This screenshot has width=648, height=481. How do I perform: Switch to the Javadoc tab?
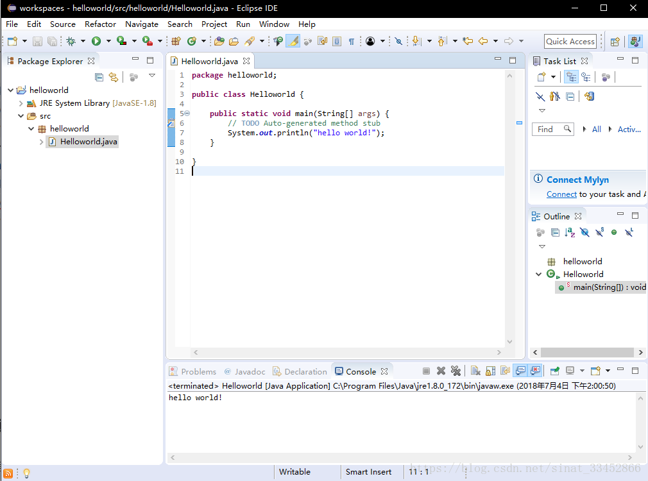pos(244,371)
